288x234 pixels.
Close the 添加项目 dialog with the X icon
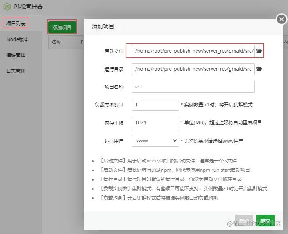[x=281, y=19]
